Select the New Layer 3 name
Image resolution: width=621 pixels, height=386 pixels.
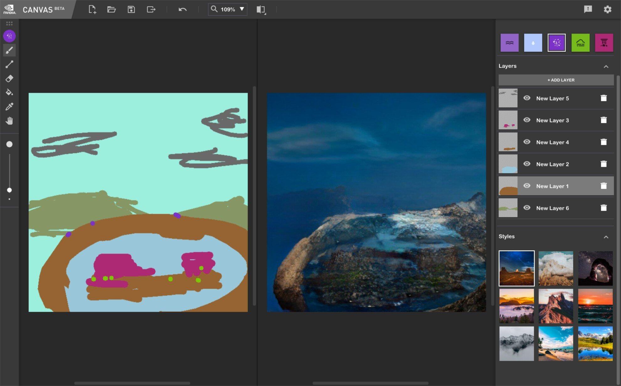click(552, 120)
